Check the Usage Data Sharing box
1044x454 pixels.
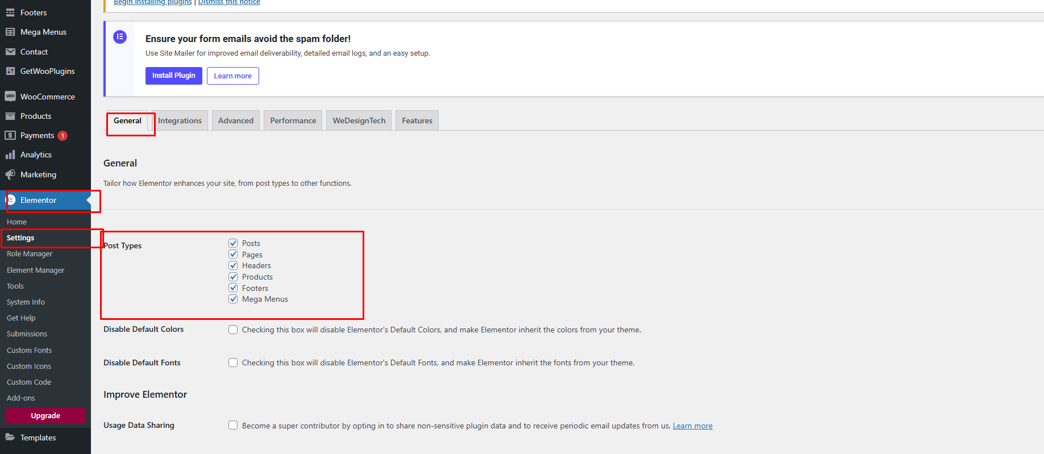233,425
